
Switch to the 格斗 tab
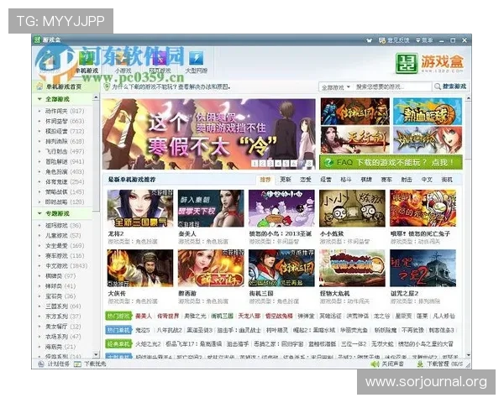coord(346,180)
